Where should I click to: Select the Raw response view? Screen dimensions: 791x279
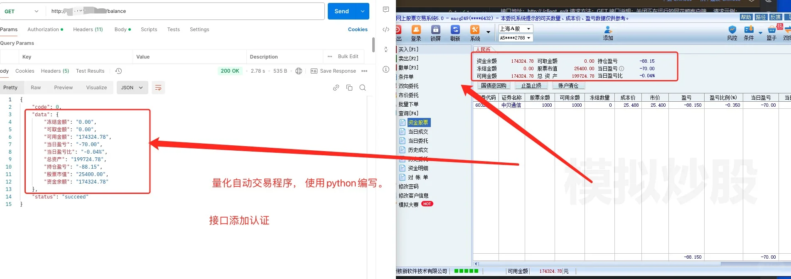[x=36, y=88]
